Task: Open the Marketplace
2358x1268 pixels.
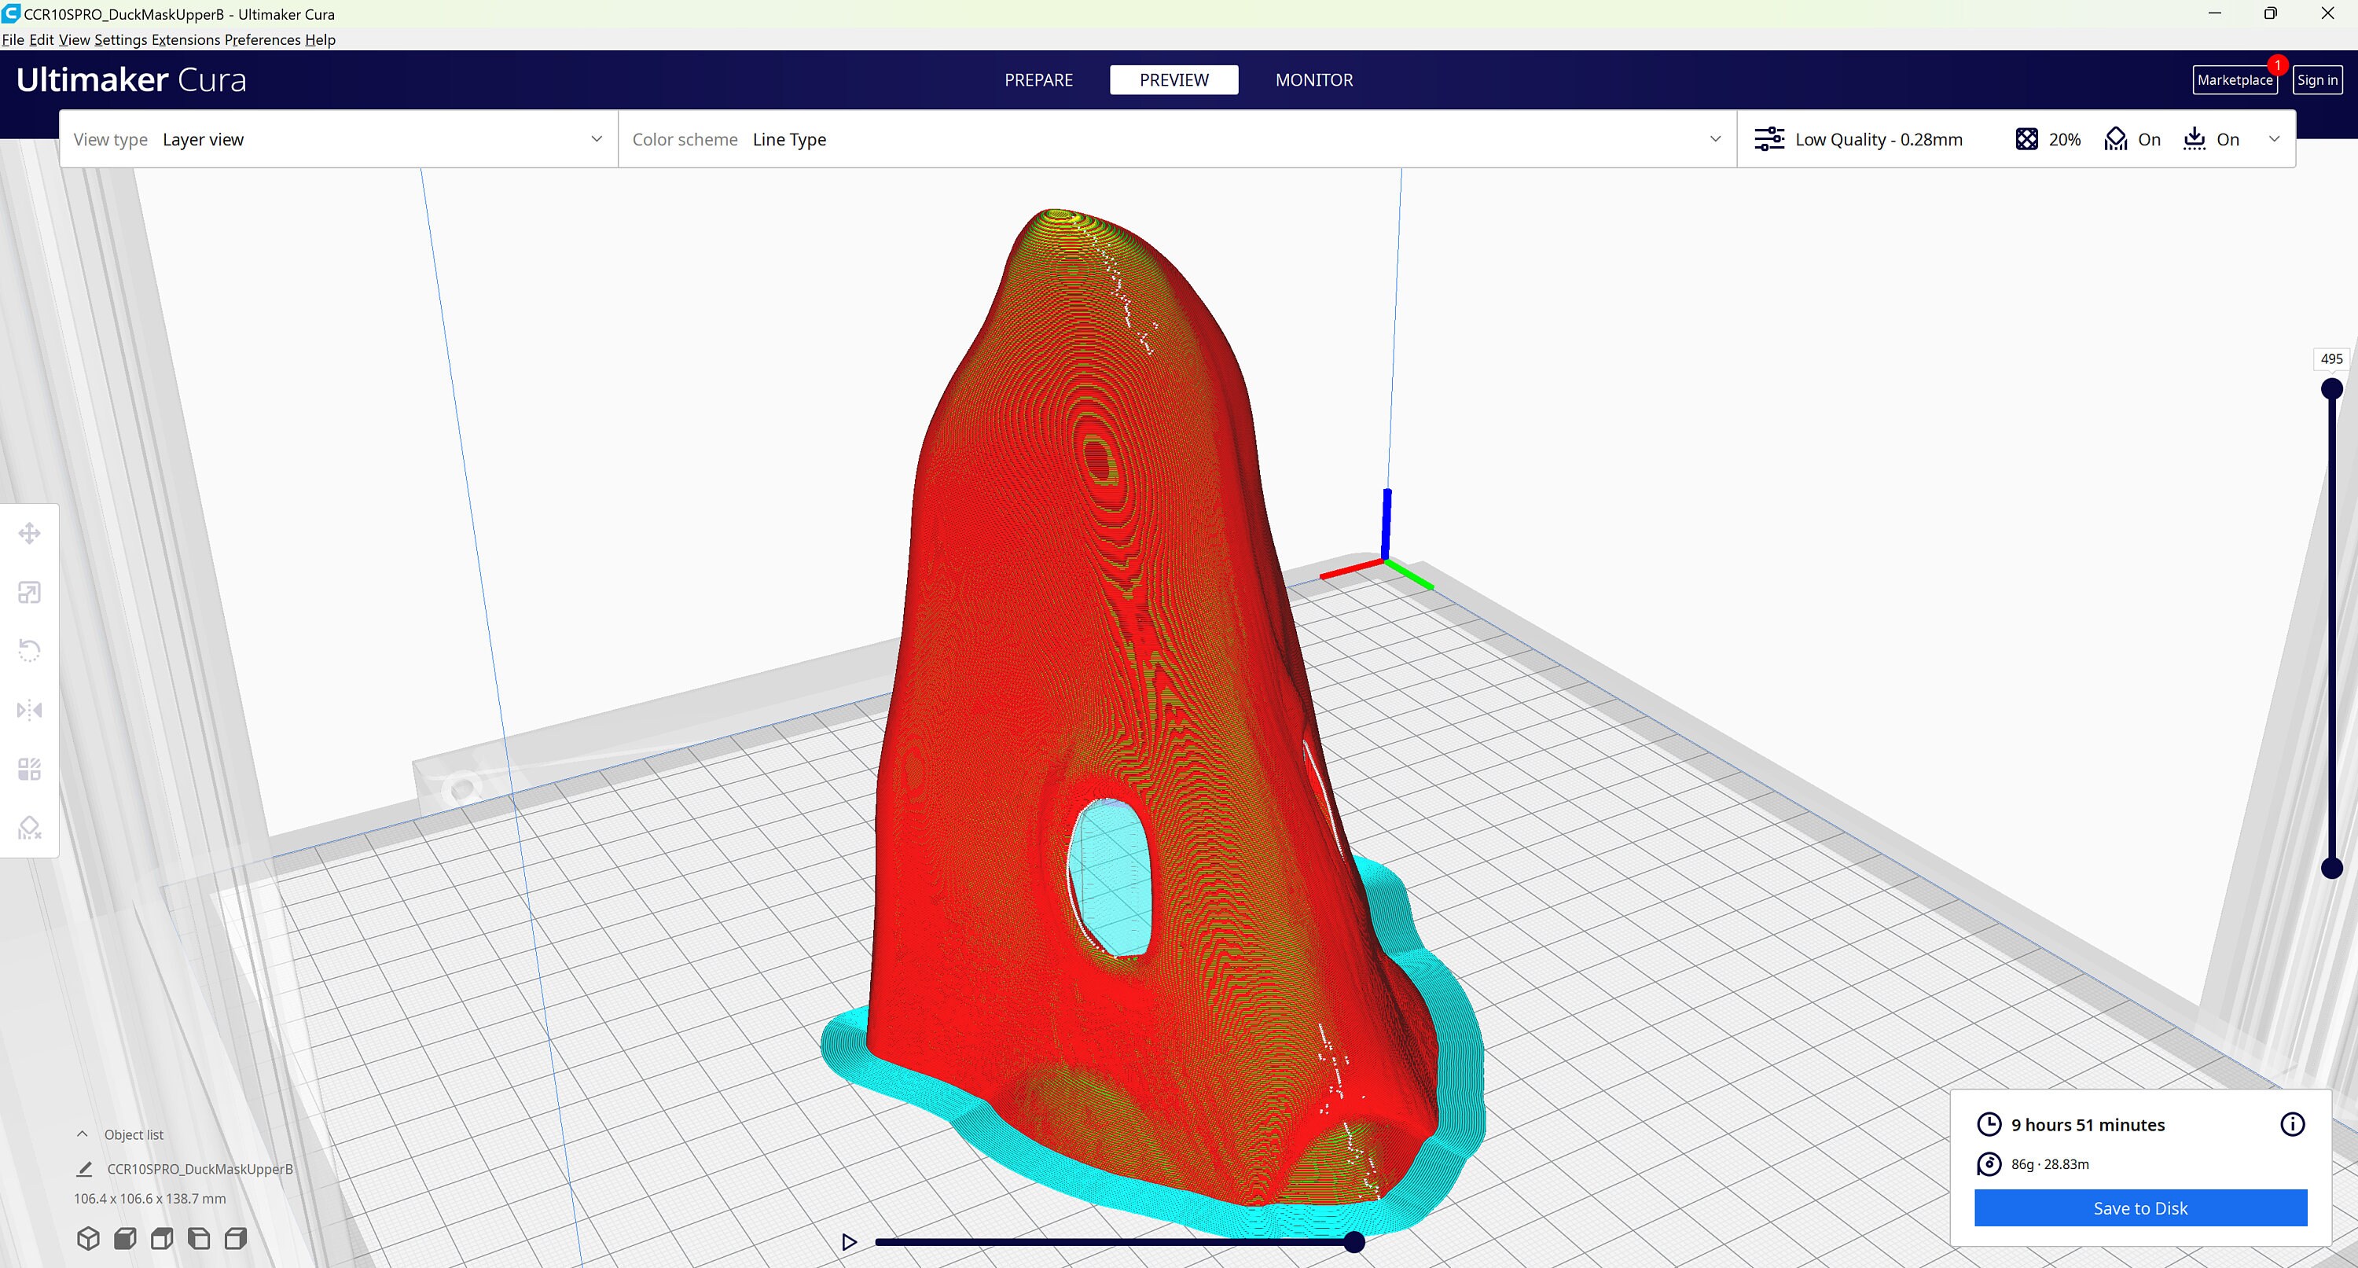Action: click(2235, 79)
